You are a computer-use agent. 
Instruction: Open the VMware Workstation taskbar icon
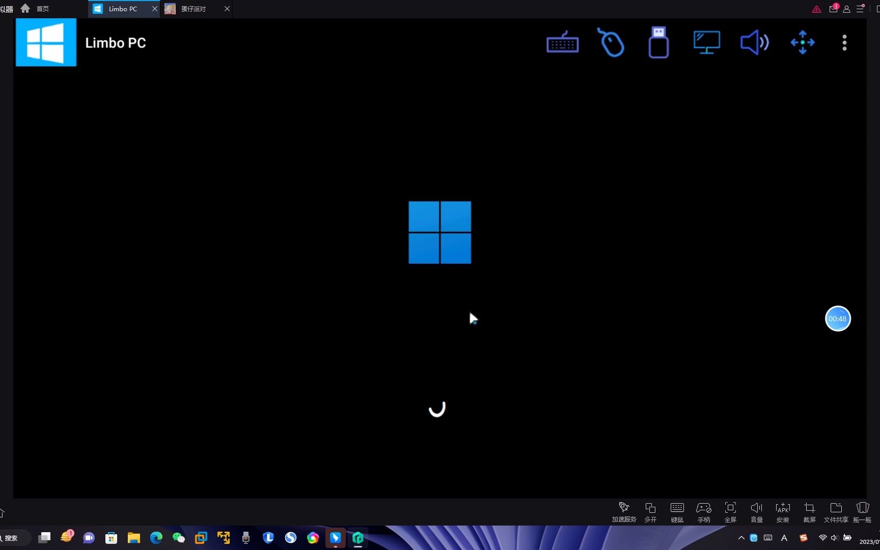click(201, 538)
